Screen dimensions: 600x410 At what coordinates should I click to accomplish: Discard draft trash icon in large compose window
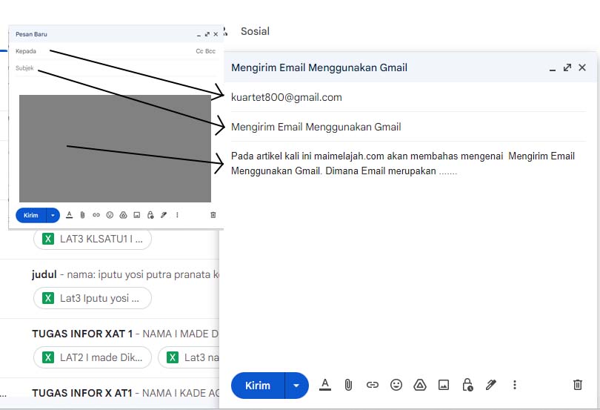(578, 385)
